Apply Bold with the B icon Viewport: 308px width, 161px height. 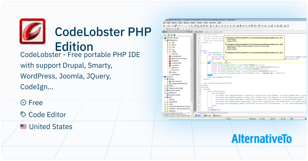coord(211,26)
